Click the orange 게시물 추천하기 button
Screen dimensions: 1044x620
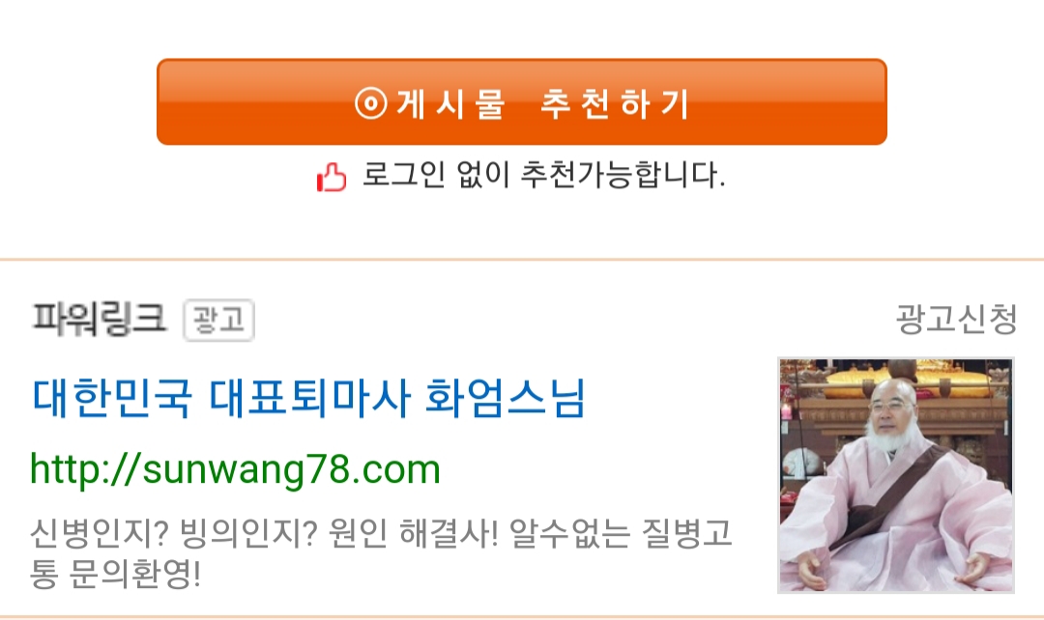[521, 101]
